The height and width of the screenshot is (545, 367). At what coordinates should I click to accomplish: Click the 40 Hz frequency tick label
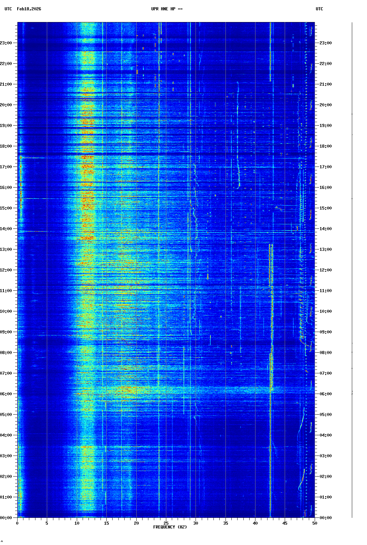[x=255, y=523]
